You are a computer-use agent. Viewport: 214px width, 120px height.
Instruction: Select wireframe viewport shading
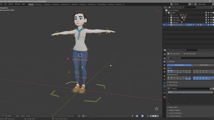tap(151, 116)
